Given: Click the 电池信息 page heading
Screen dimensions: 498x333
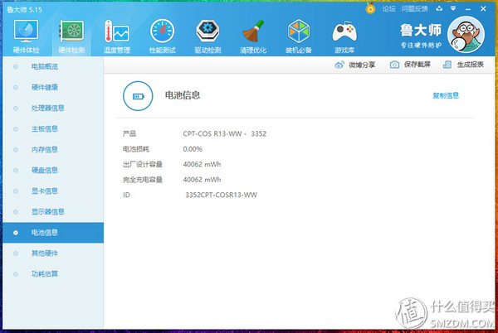Looking at the screenshot, I should [x=183, y=95].
